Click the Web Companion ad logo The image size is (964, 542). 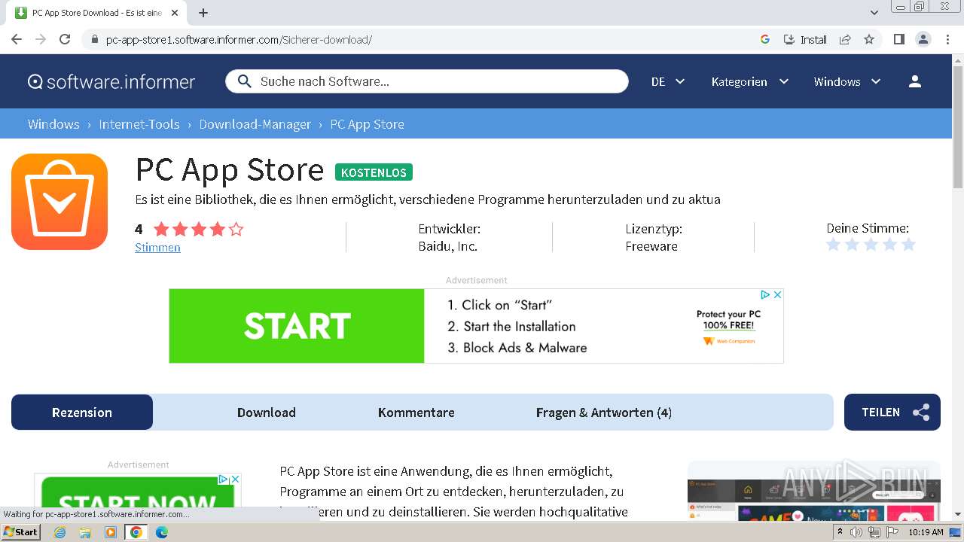tap(728, 341)
